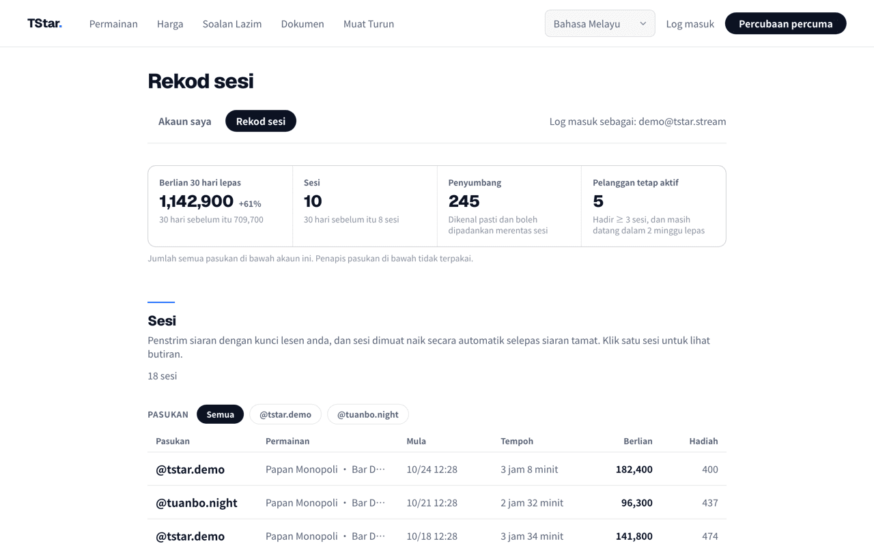Click the Log masuk link
The width and height of the screenshot is (874, 546).
point(690,24)
